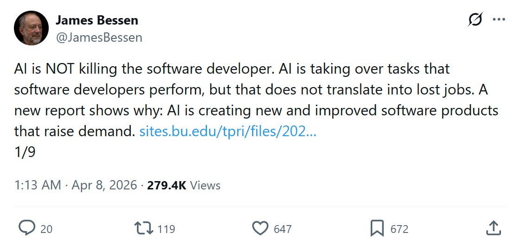
Task: Click the reply speech bubble icon
Action: [27, 228]
